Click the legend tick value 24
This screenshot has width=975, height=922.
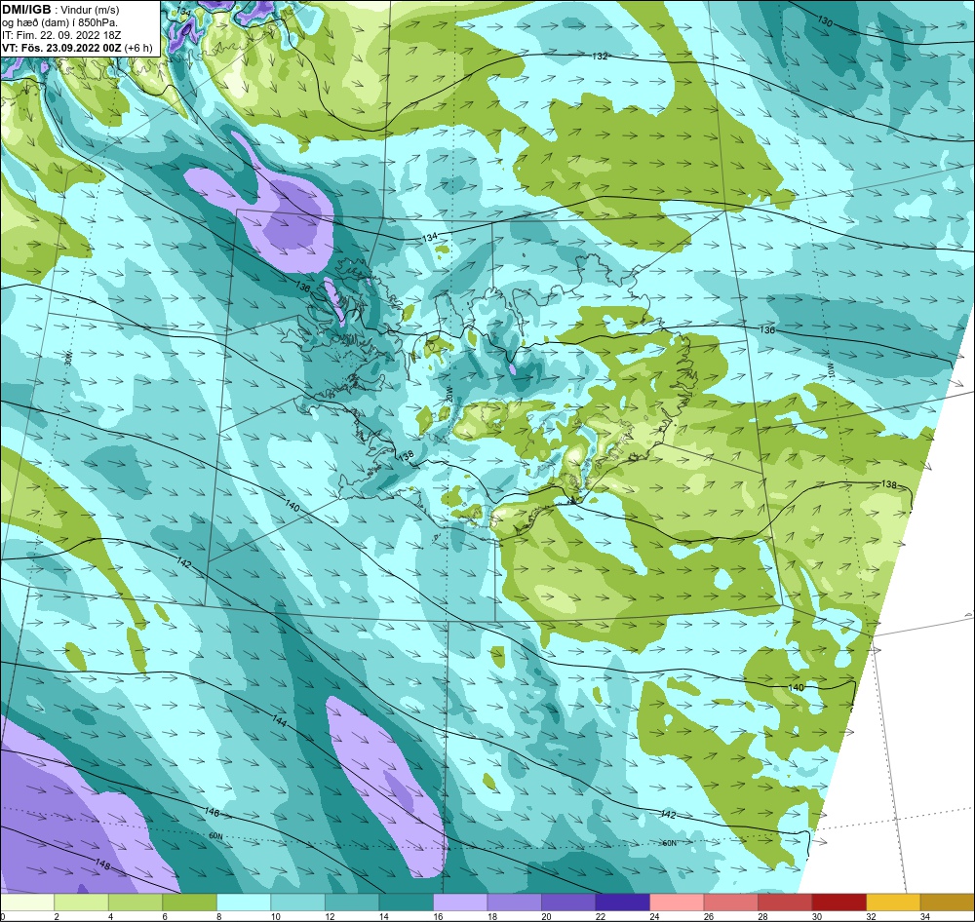tap(654, 916)
